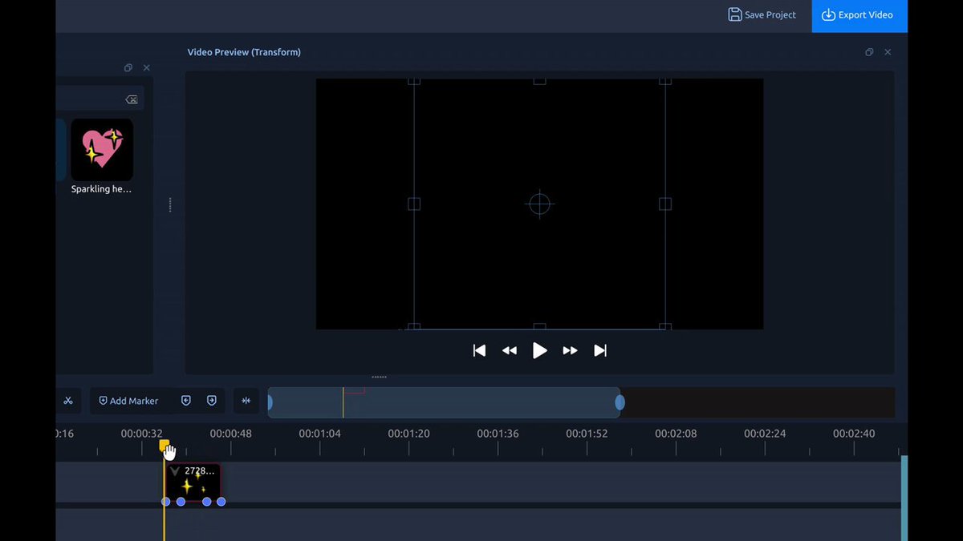Screen dimensions: 963x541
Task: Rewind the preview playback
Action: [510, 350]
